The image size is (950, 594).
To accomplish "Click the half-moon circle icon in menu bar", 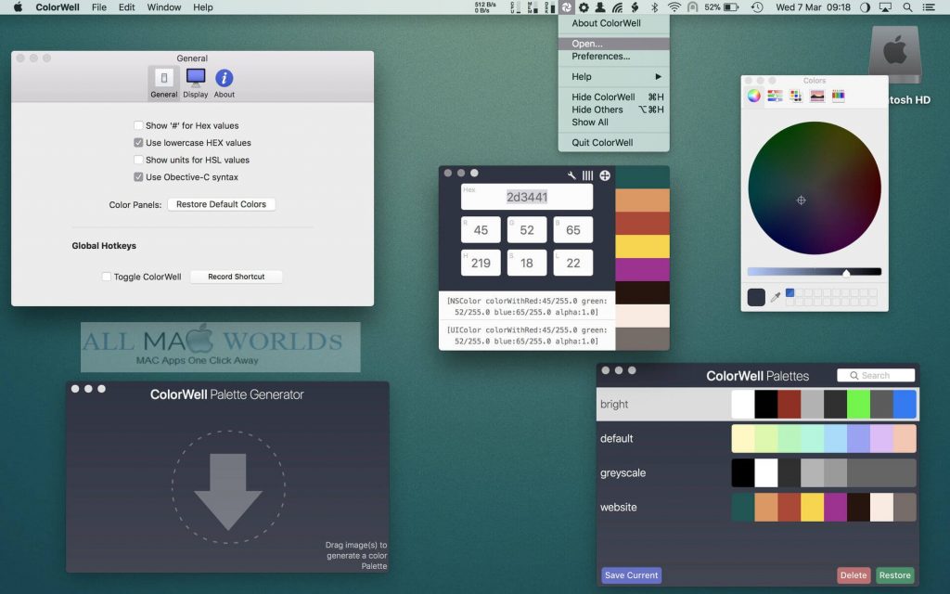I will pyautogui.click(x=866, y=7).
